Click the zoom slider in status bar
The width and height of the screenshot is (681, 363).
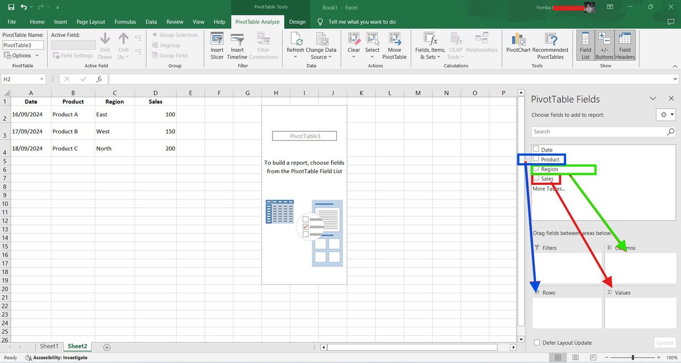pos(633,358)
